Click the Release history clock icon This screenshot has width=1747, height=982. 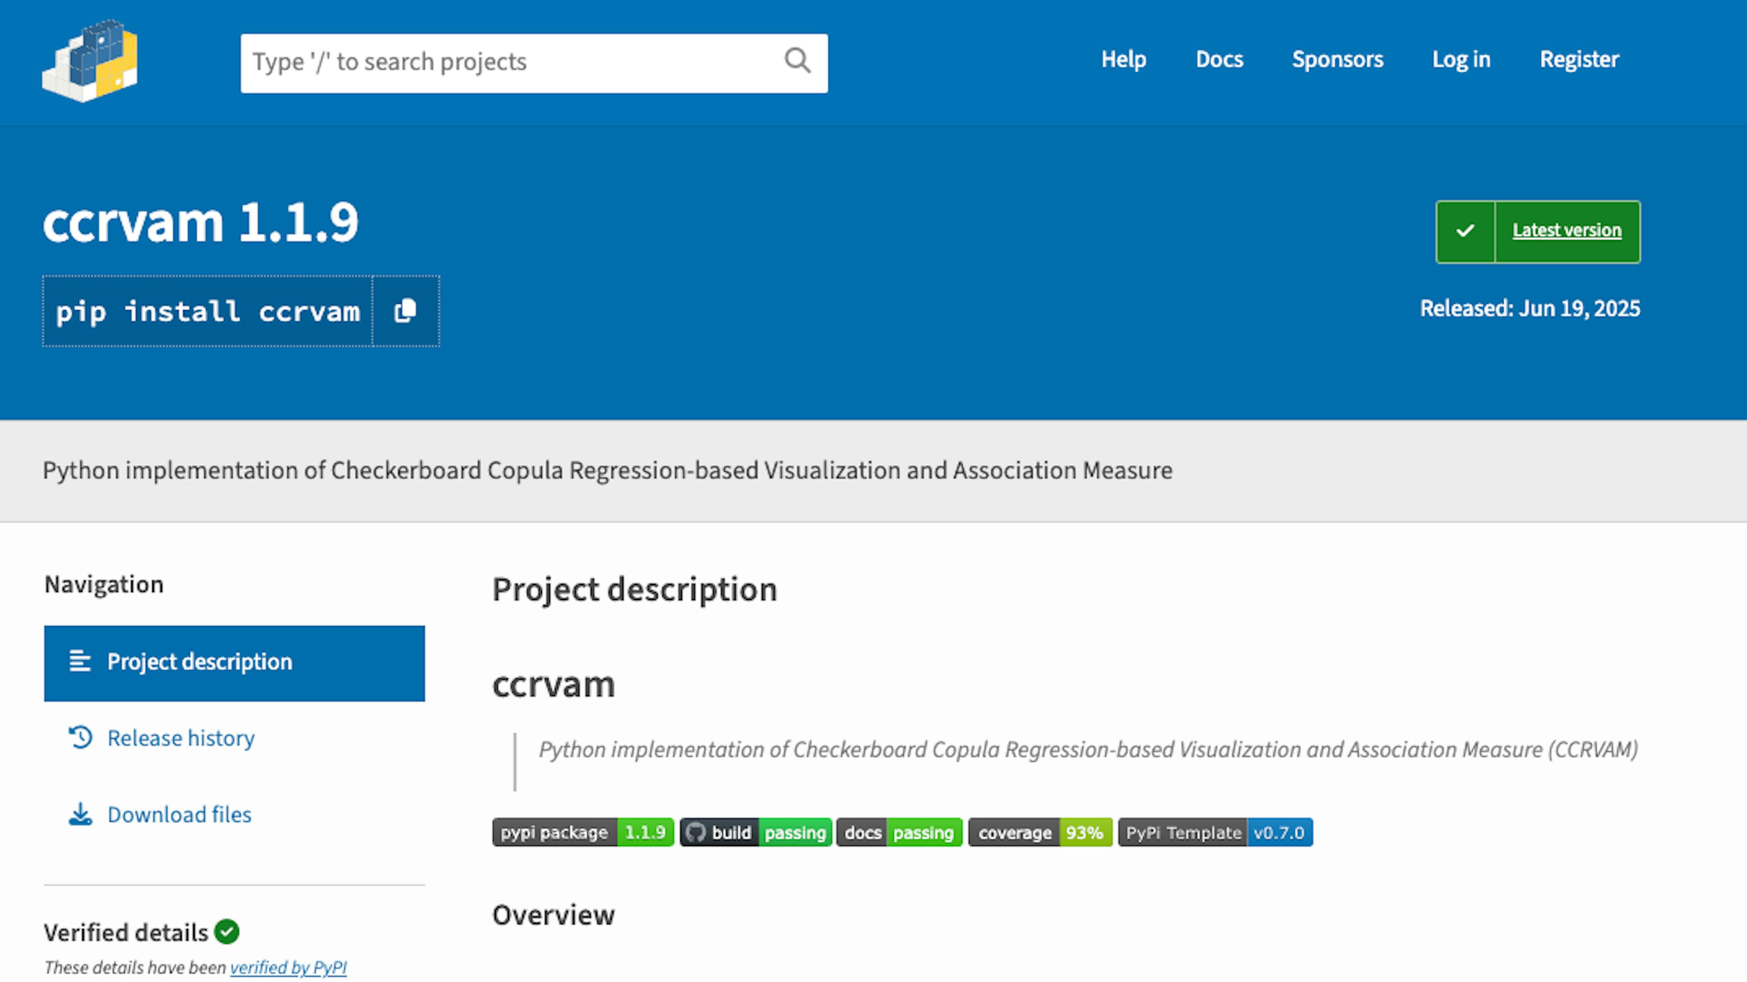(x=79, y=738)
